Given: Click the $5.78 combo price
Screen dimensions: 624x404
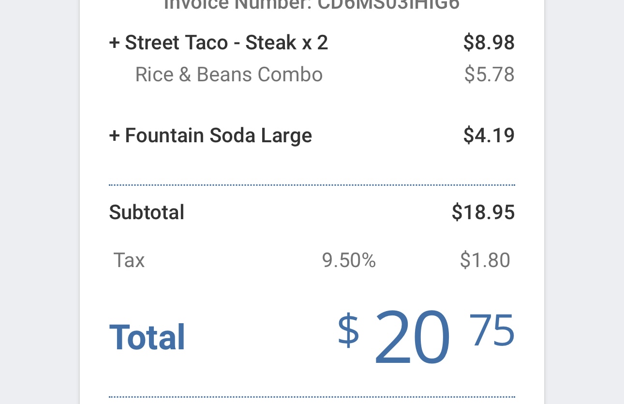Looking at the screenshot, I should click(489, 75).
